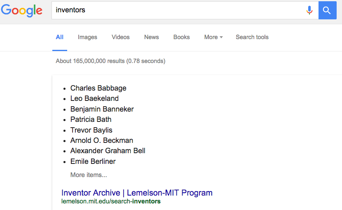Open Search tools options
This screenshot has height=210, width=342.
(252, 37)
